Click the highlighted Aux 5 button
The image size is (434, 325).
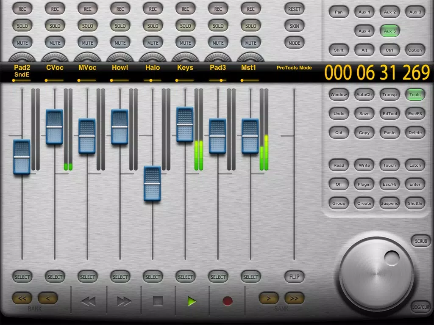[x=390, y=31]
